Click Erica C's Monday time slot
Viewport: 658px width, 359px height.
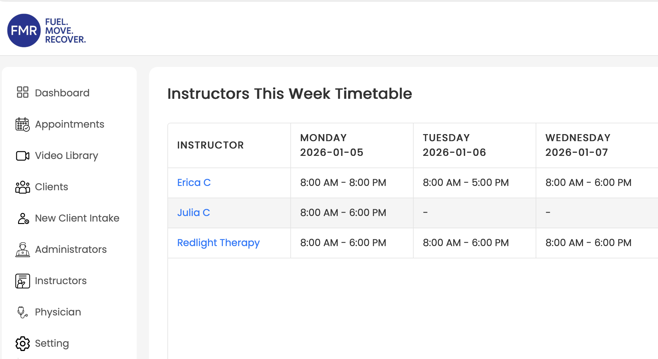point(343,183)
